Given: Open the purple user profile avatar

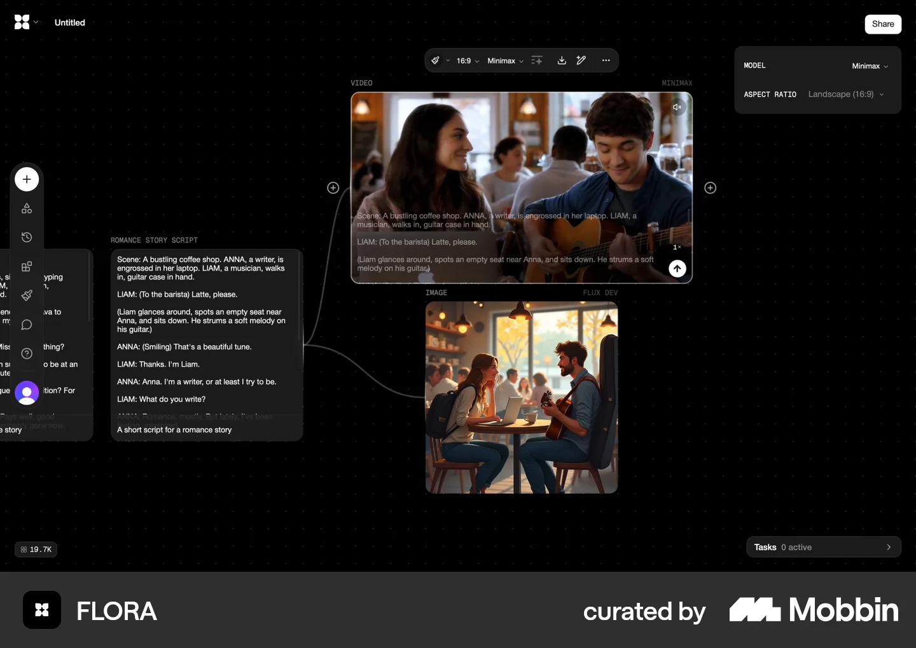Looking at the screenshot, I should (27, 393).
